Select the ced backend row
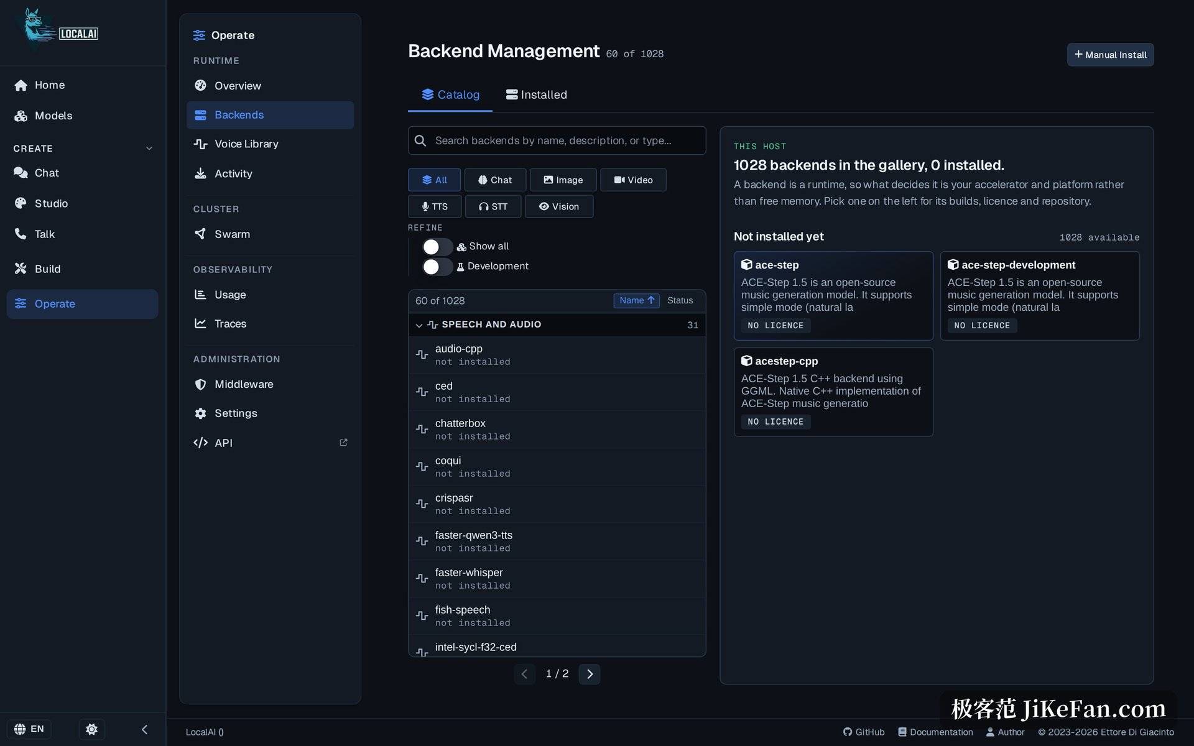 pos(557,392)
